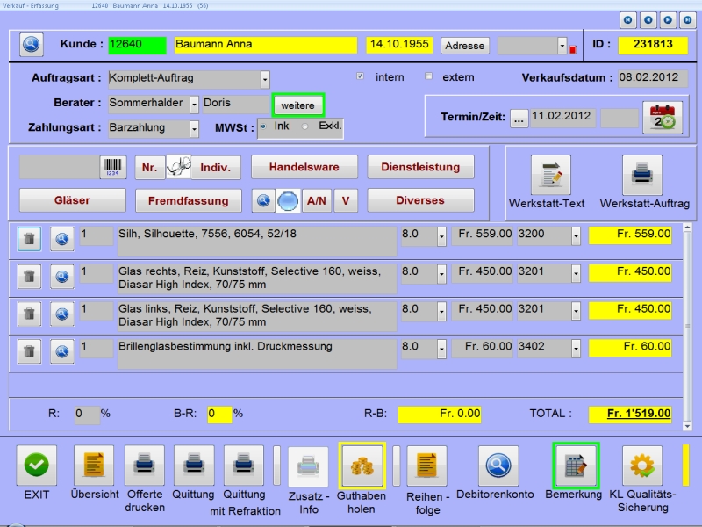Print the plain Quittung receipt

[x=194, y=466]
